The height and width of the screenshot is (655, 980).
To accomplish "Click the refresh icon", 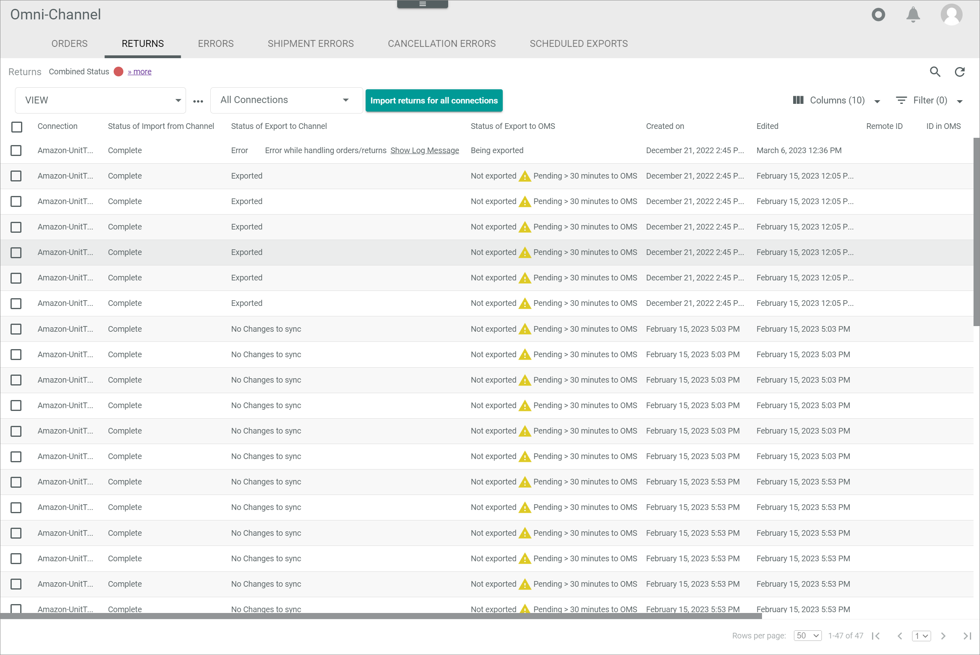I will 959,72.
